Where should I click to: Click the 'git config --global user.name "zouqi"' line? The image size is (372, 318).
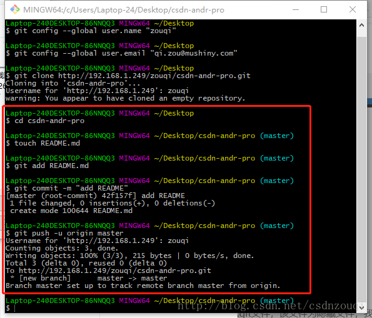coord(91,31)
